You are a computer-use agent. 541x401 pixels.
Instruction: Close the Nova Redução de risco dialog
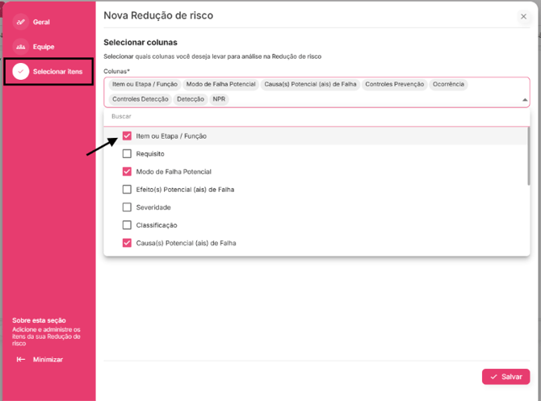click(x=523, y=16)
